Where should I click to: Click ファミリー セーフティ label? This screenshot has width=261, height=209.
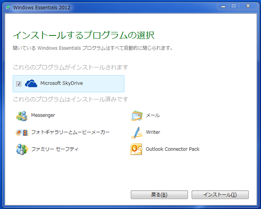pos(55,149)
